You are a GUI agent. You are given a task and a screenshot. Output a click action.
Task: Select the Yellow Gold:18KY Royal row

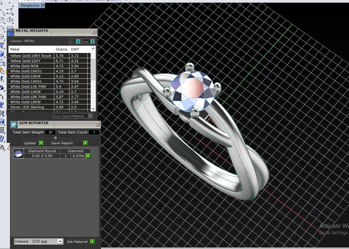(50, 56)
